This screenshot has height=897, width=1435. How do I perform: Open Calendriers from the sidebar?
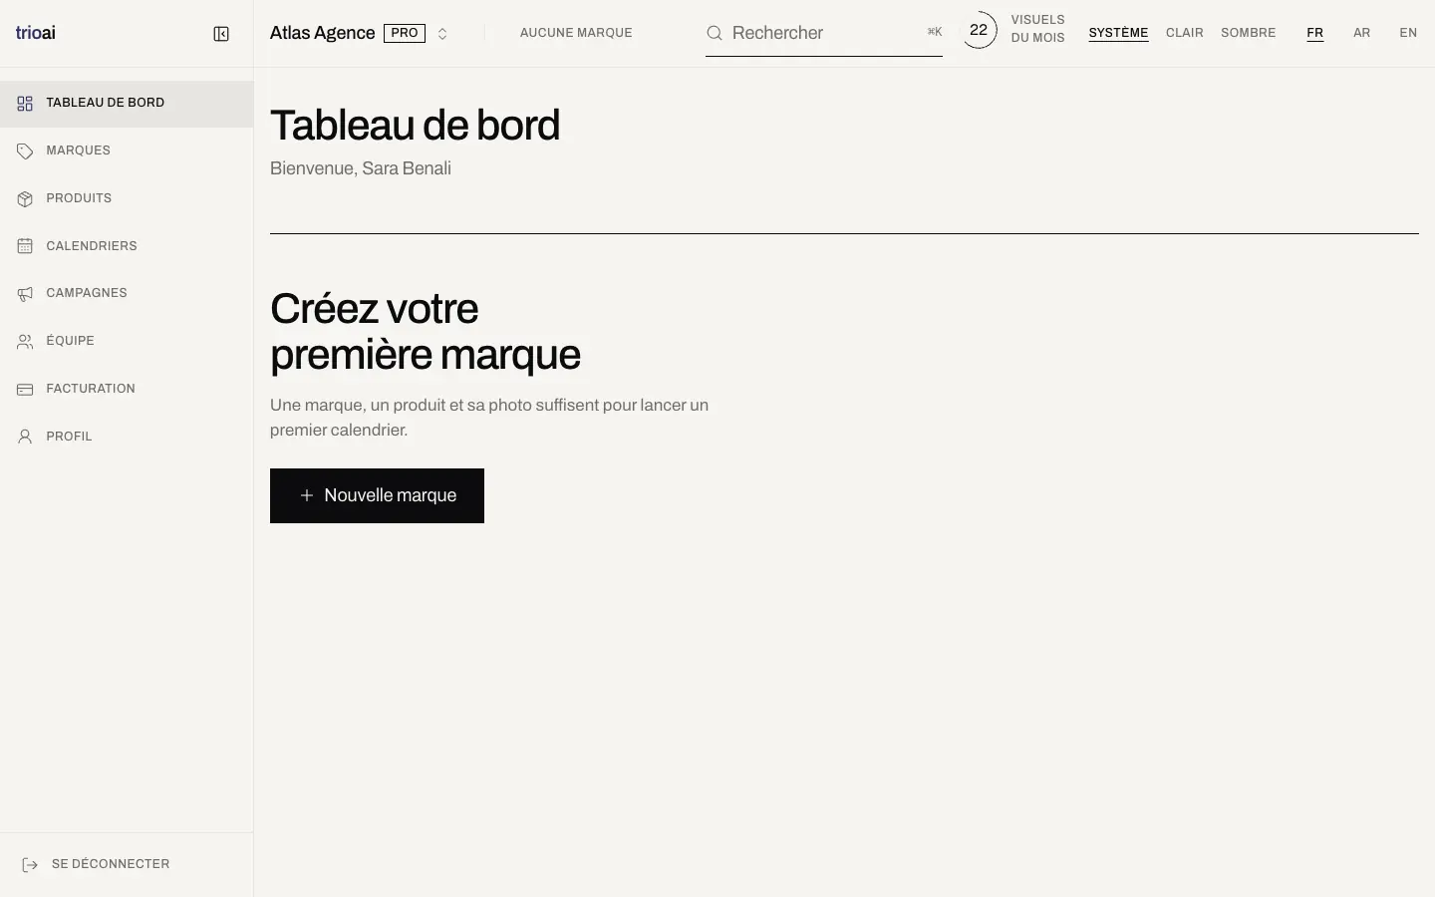pos(127,246)
